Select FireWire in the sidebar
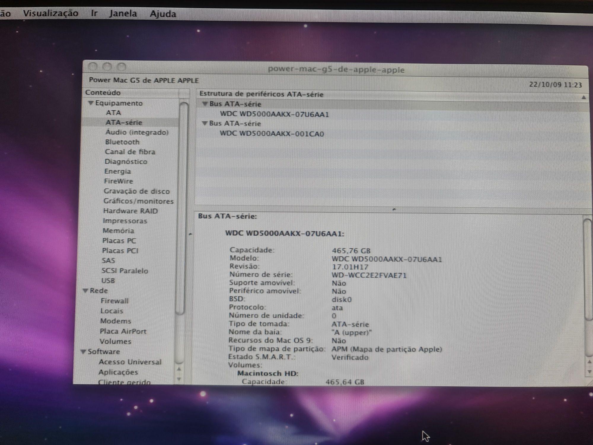Image resolution: width=593 pixels, height=445 pixels. pos(118,181)
